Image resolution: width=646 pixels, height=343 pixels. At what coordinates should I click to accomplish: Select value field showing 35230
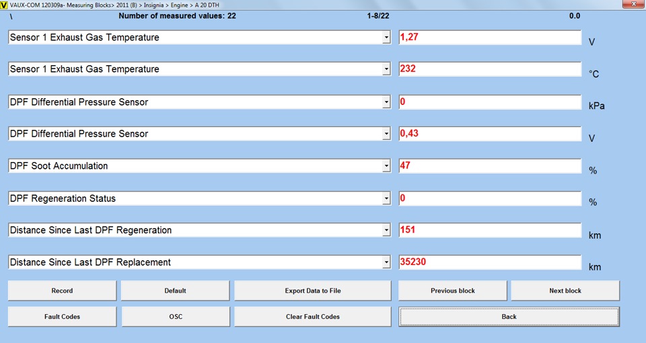[x=490, y=262]
